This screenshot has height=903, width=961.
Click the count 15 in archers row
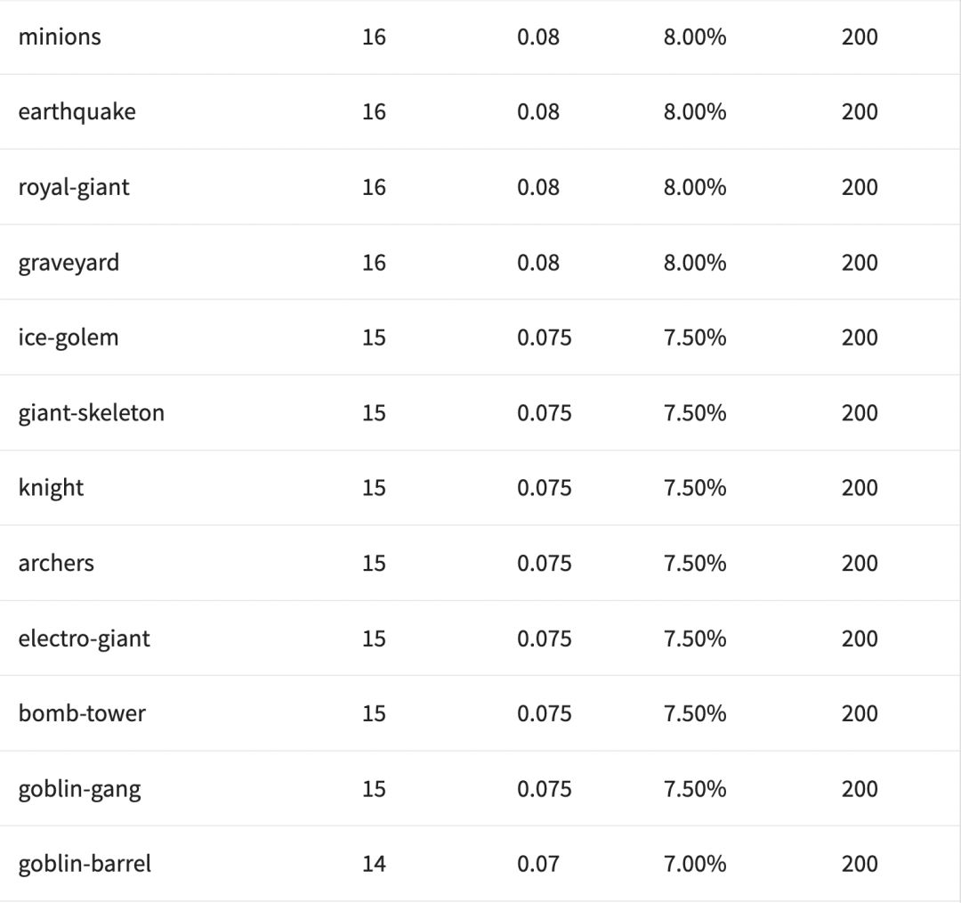tap(374, 563)
